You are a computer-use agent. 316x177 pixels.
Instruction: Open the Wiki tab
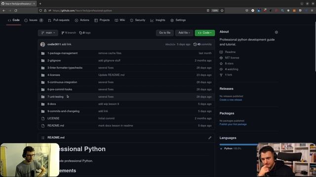pyautogui.click(x=120, y=20)
